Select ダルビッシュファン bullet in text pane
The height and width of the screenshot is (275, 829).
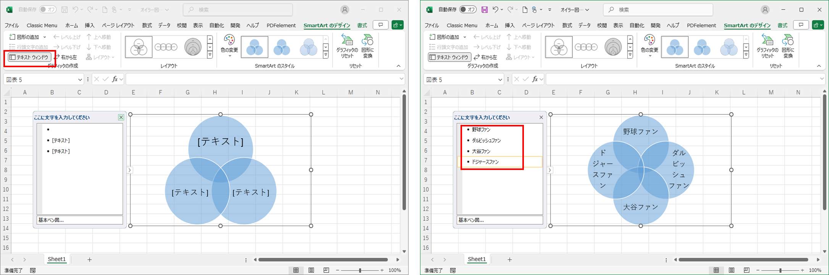(486, 141)
